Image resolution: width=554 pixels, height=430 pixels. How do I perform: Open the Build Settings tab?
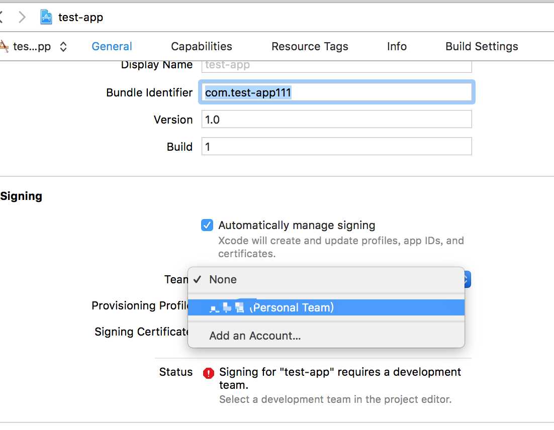482,46
